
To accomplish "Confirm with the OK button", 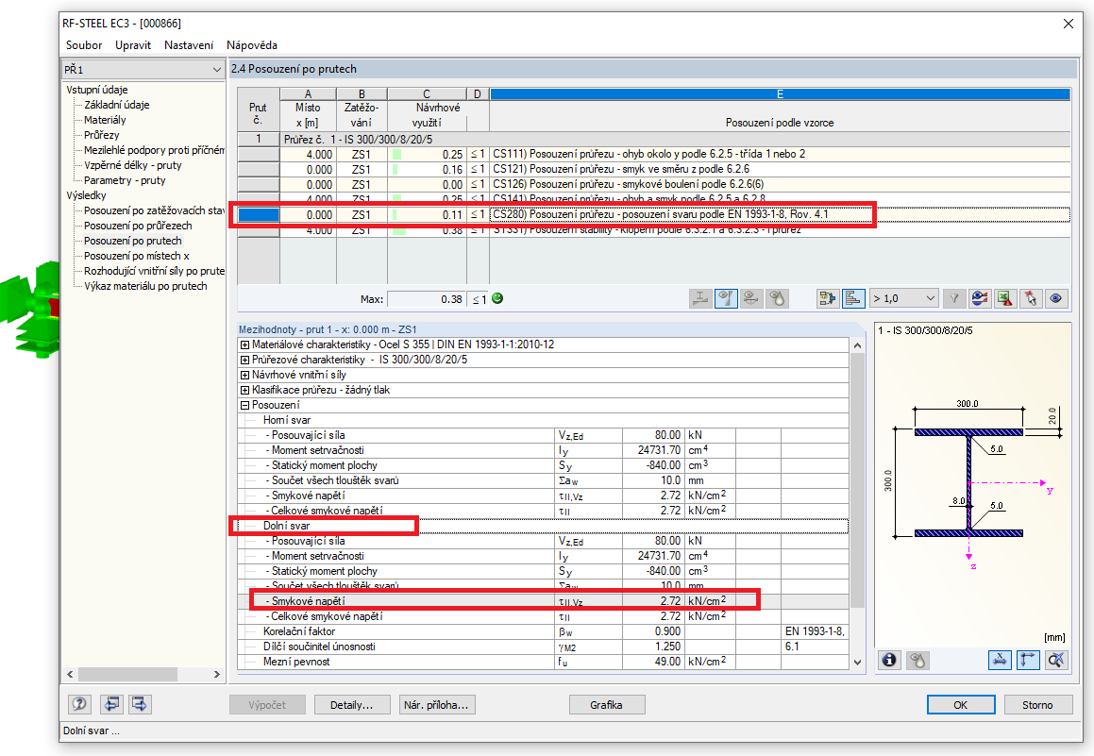I will pos(961,705).
